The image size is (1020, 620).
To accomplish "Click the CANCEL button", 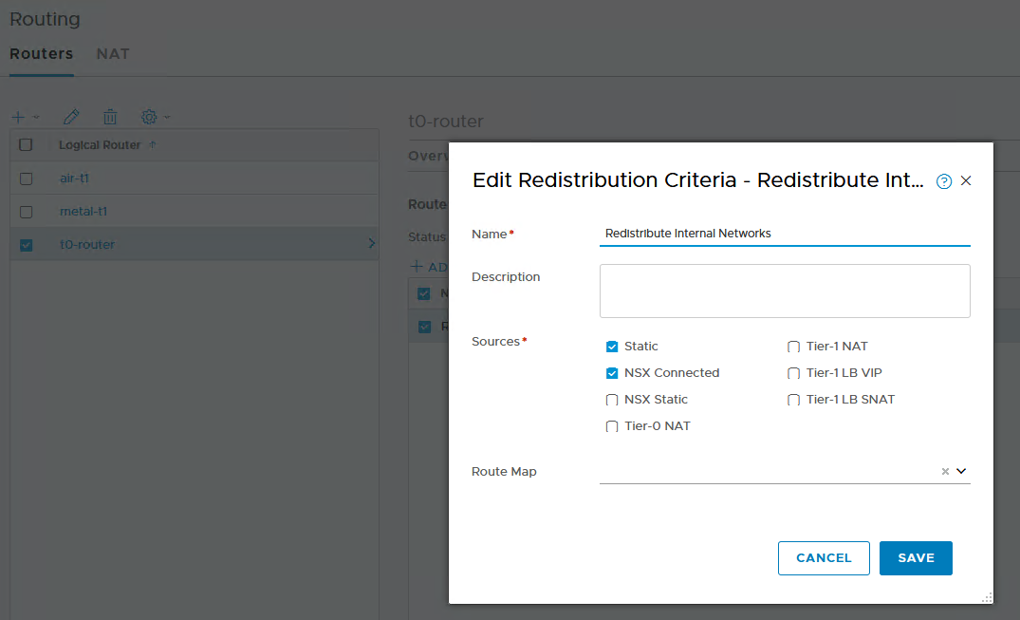I will point(824,558).
